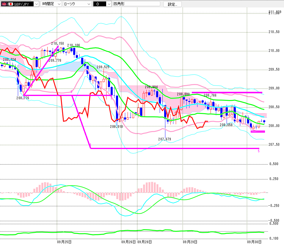
Task: Click the 0.100 lower indicator axis label
Action: (274, 238)
